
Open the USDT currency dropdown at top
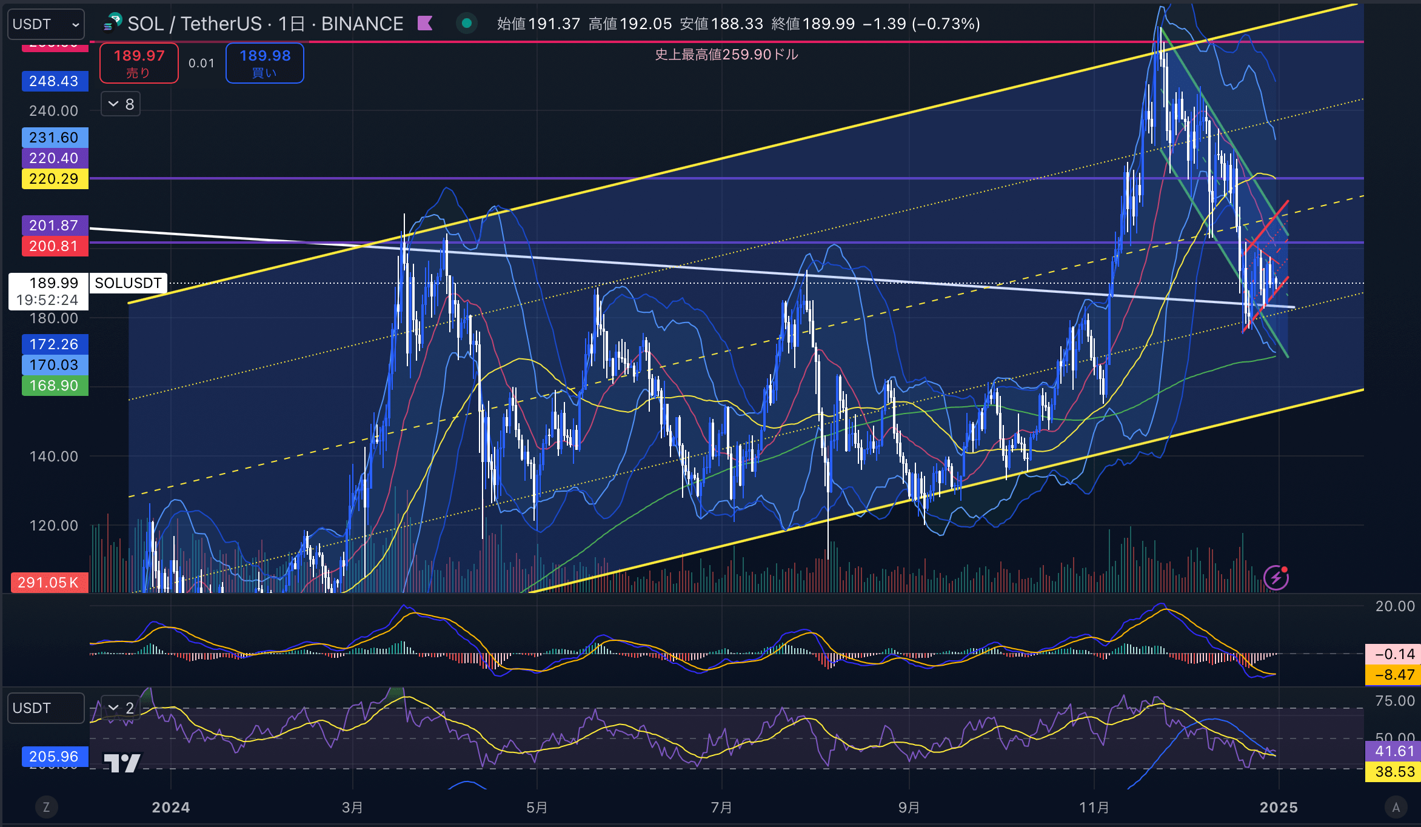pyautogui.click(x=45, y=24)
